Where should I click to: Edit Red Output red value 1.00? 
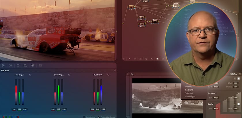[14, 109]
